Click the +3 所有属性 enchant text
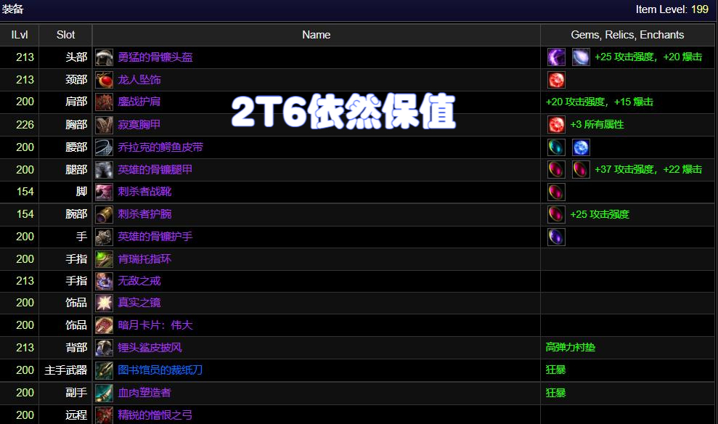Image resolution: width=718 pixels, height=424 pixels. [597, 125]
